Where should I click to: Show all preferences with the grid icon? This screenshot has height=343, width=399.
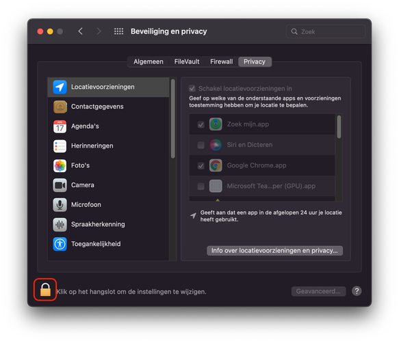(x=118, y=31)
